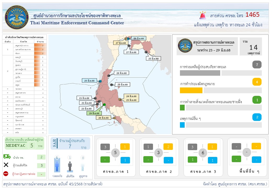This screenshot has width=272, height=188.
Task: Click the Thai Maritime Enforcement Command Center title
Action: click(77, 23)
